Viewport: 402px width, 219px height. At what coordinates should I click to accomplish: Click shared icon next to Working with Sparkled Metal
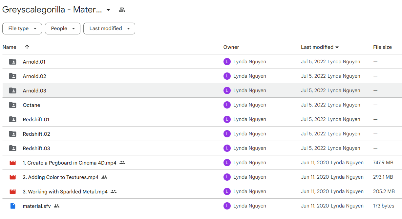[114, 191]
